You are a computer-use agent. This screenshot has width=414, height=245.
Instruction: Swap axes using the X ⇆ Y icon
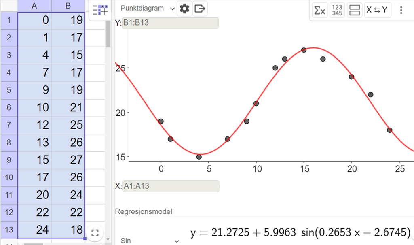(376, 10)
